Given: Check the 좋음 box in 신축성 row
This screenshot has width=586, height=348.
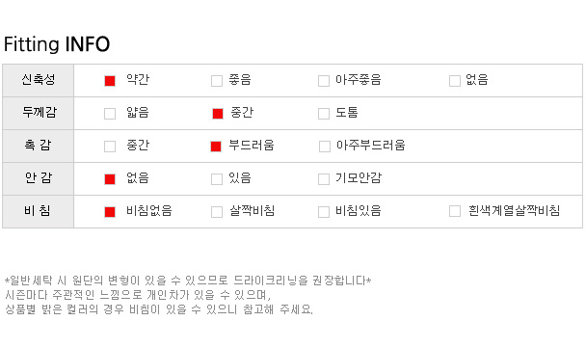Looking at the screenshot, I should [x=217, y=81].
